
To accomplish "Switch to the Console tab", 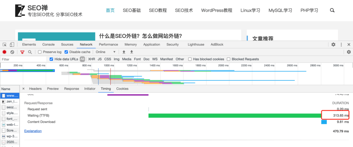I will [48, 45].
